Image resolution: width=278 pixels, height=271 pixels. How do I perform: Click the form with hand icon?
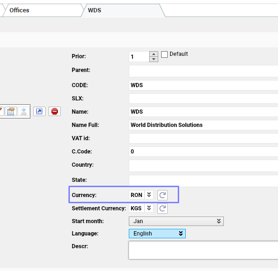(11, 111)
